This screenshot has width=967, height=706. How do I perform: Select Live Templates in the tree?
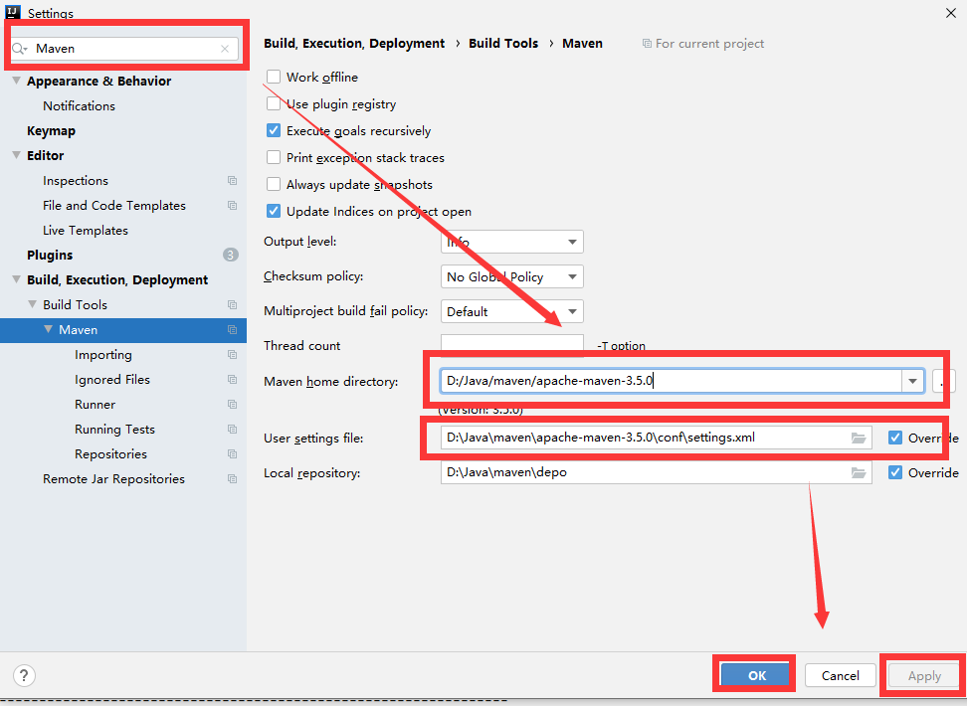[x=86, y=231]
